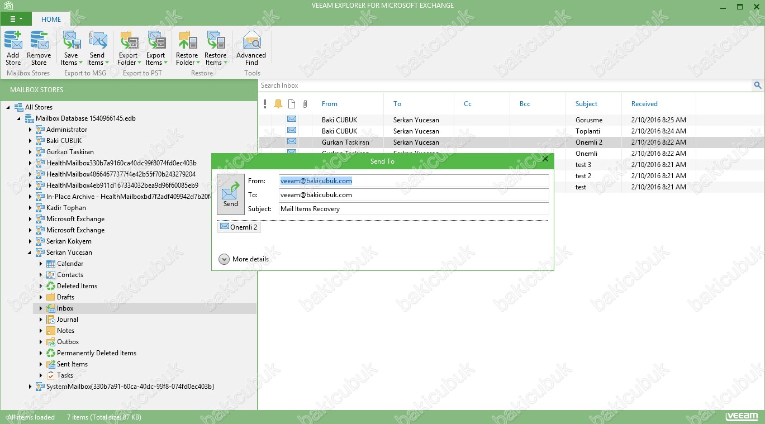Click the Search Inbox field
765x424 pixels.
[x=505, y=85]
